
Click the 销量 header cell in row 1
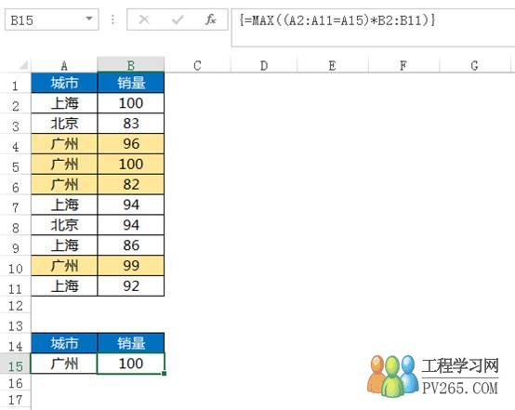click(131, 83)
